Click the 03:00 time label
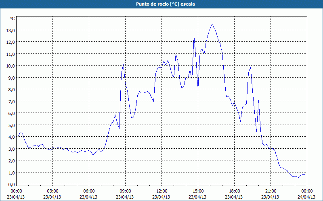 [x=52, y=191]
